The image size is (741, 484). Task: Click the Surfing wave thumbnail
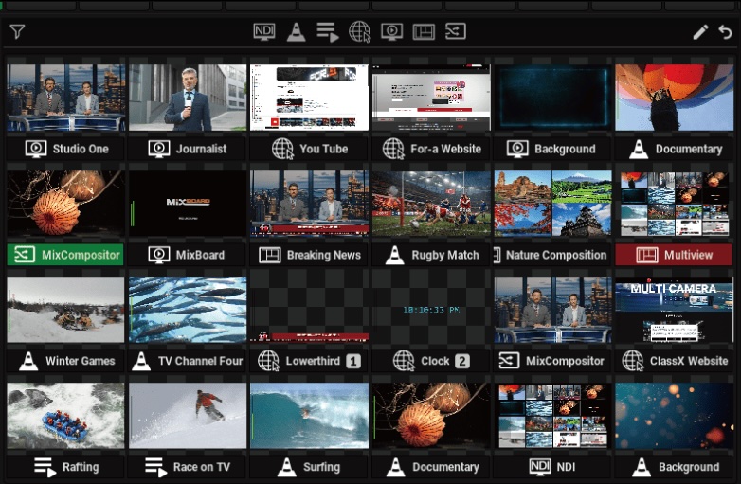pos(310,416)
